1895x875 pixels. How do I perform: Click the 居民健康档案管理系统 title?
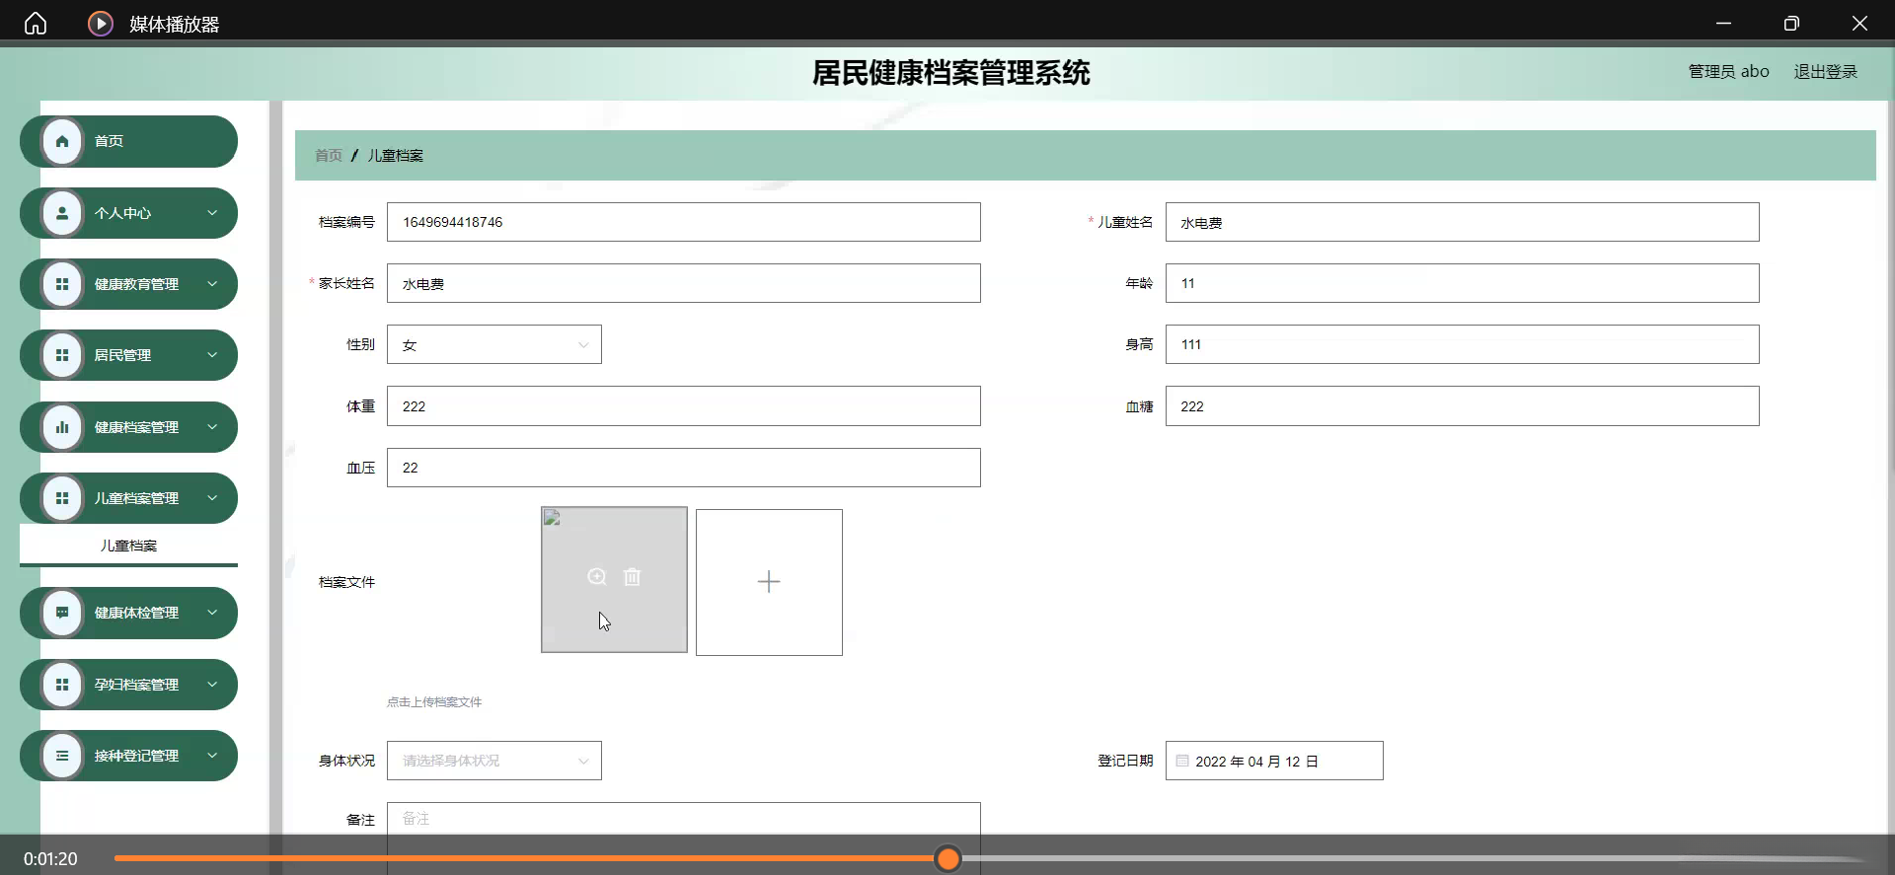click(951, 73)
